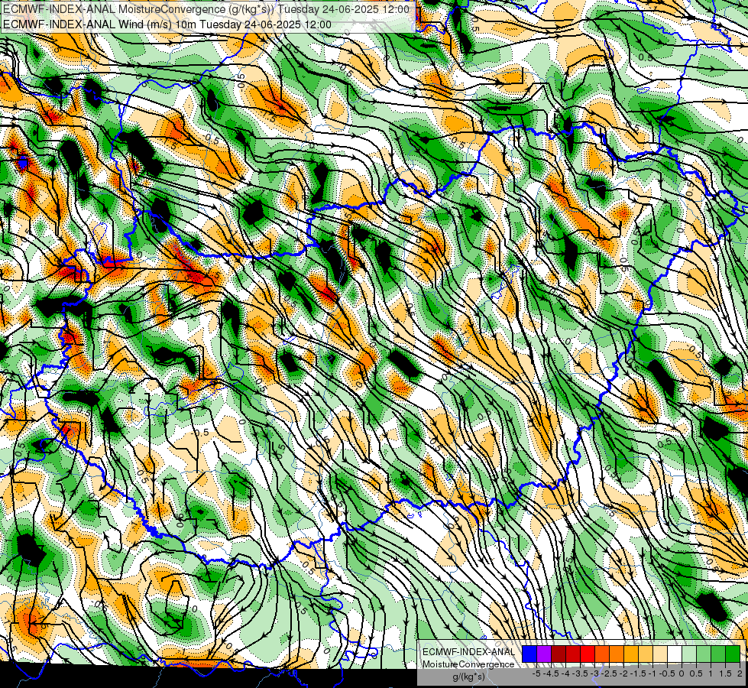Screen dimensions: 748x688
Task: Click the '-2' legend tick label
Action: pyautogui.click(x=624, y=673)
